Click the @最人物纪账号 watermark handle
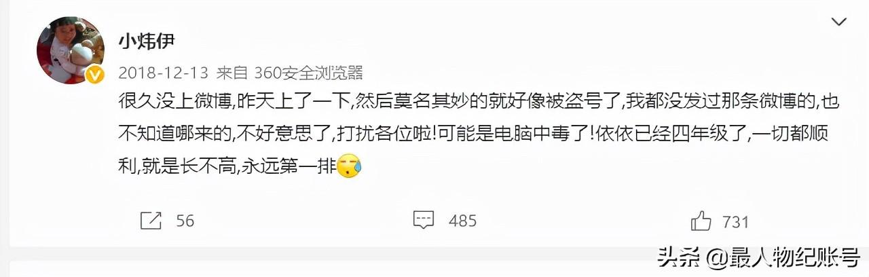 point(783,257)
